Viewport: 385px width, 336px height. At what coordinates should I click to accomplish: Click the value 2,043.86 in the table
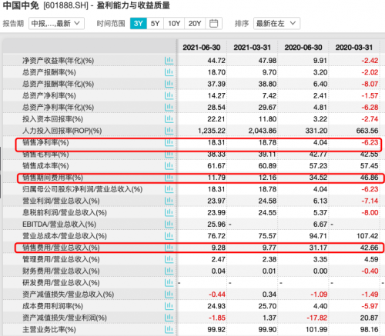pyautogui.click(x=263, y=131)
